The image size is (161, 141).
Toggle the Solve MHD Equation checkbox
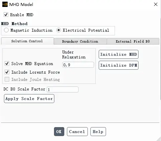tap(7, 64)
